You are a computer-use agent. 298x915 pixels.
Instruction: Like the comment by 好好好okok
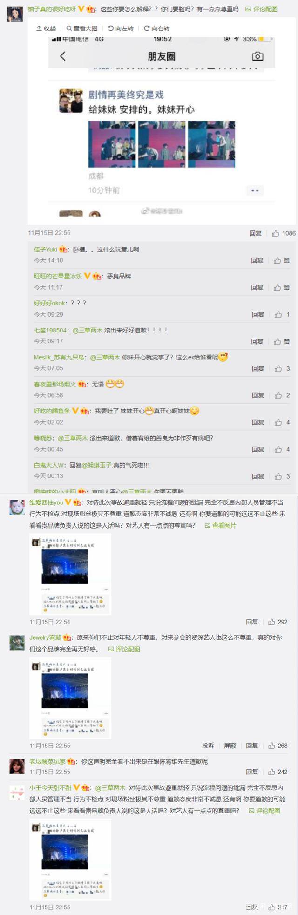[x=282, y=315]
